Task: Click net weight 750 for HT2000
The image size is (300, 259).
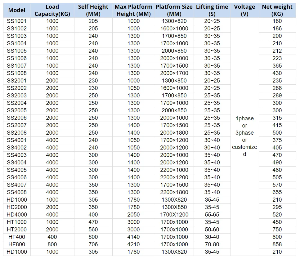Action: coord(277,230)
